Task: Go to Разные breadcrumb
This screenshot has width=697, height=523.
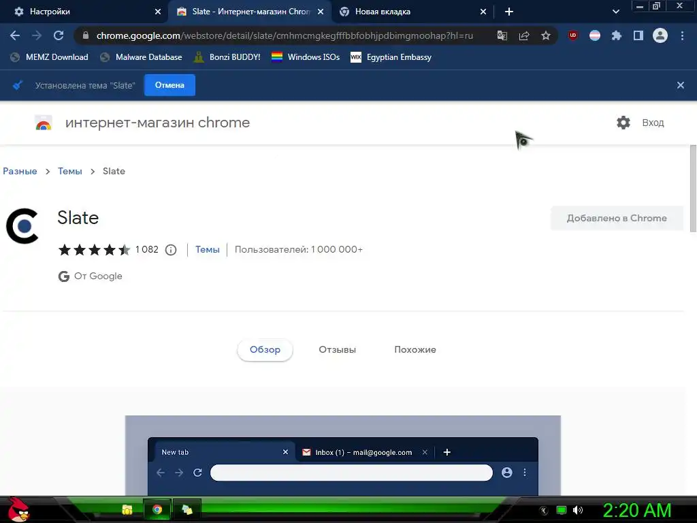Action: pos(20,171)
